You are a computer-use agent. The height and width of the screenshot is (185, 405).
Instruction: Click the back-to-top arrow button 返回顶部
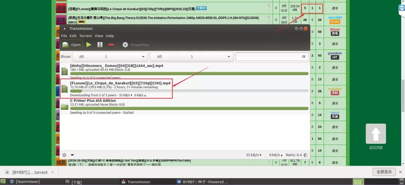tap(375, 134)
